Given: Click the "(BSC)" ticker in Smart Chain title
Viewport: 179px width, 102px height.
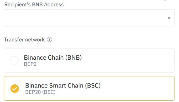Looking at the screenshot, I should 93,86.
